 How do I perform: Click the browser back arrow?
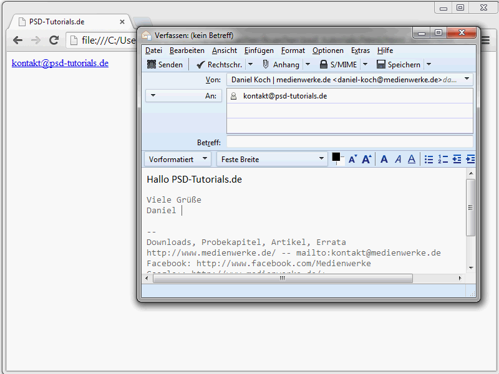coord(18,40)
